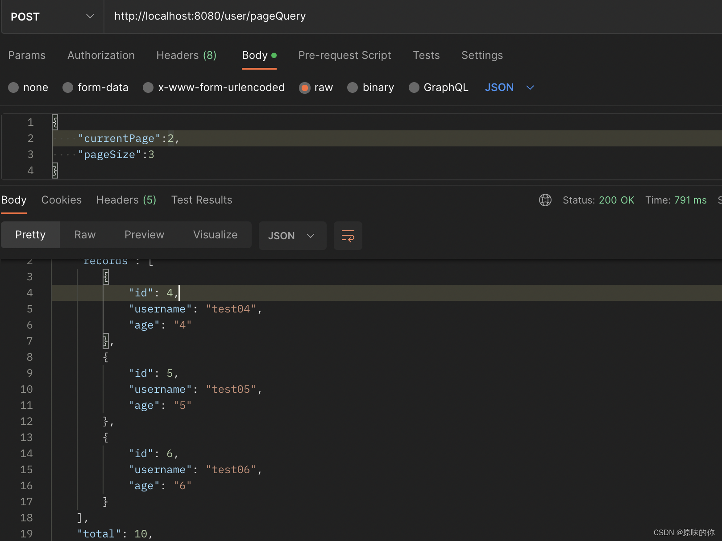
Task: Select the form-data radio option
Action: [x=68, y=87]
